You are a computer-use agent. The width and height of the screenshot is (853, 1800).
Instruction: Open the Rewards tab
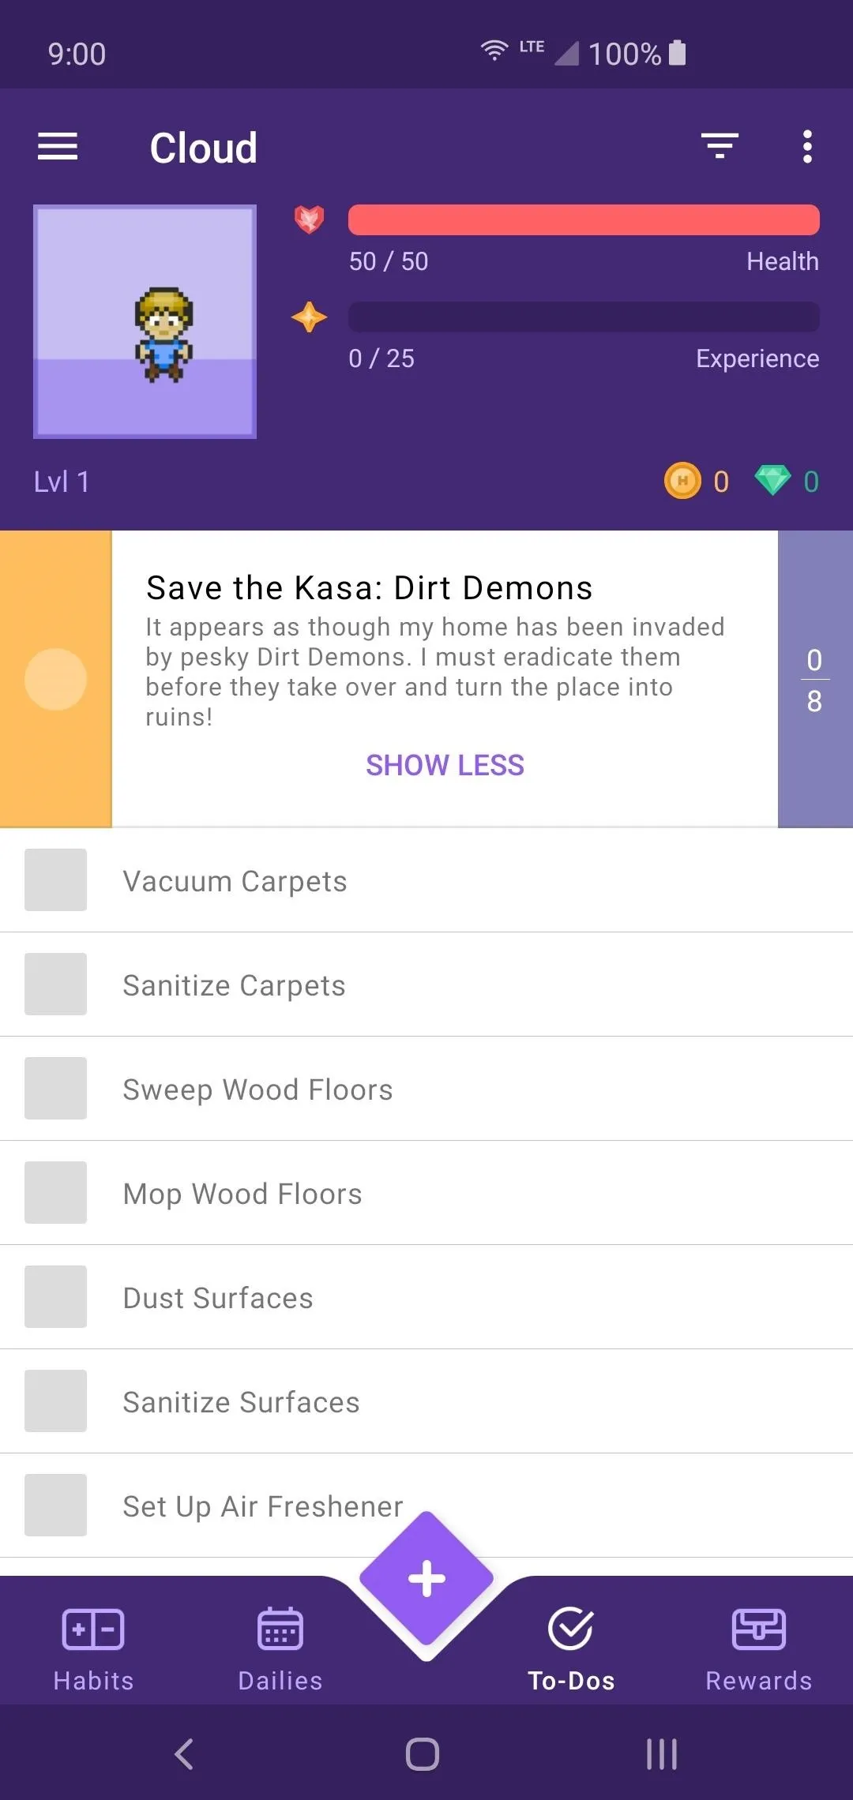click(758, 1649)
